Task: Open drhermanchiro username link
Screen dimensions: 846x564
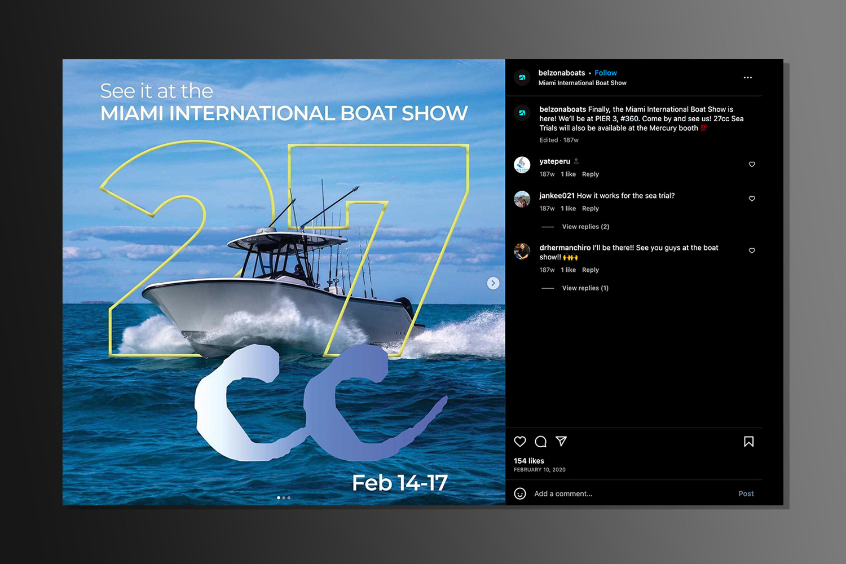Action: pos(565,248)
